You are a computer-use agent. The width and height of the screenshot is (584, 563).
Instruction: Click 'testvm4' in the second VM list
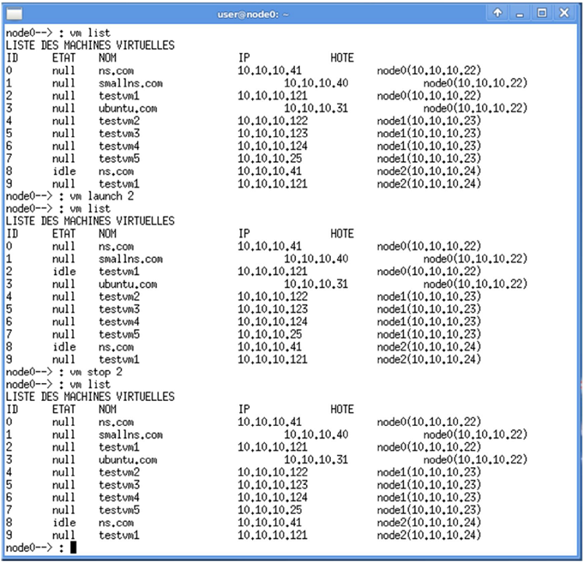click(x=119, y=322)
